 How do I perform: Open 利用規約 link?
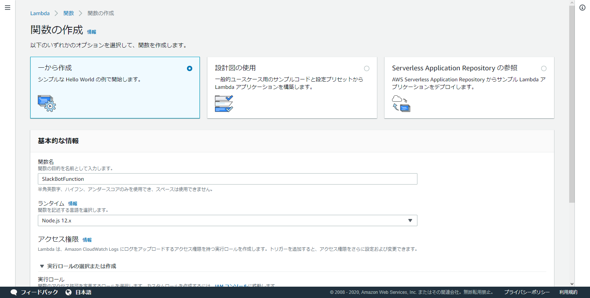coord(568,292)
